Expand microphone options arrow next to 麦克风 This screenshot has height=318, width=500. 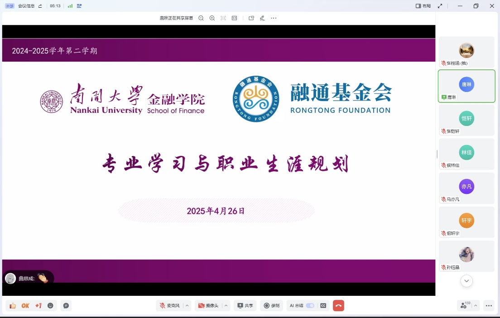187,306
